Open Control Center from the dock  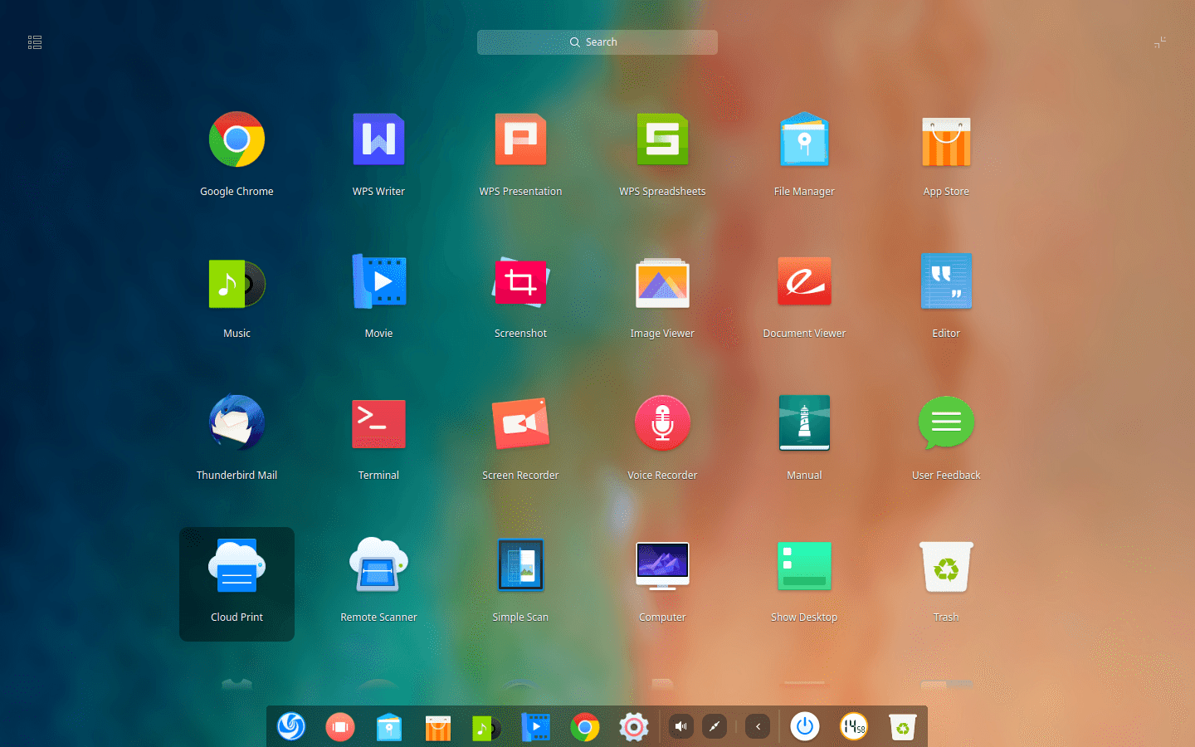pyautogui.click(x=633, y=726)
